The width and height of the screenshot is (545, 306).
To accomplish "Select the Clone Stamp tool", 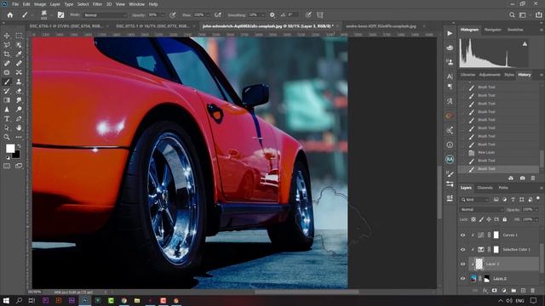I will click(19, 82).
